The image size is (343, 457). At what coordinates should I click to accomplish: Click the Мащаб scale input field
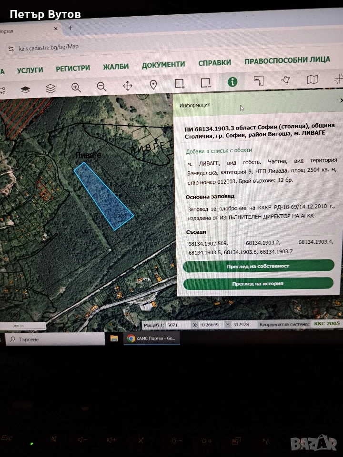[x=178, y=325]
